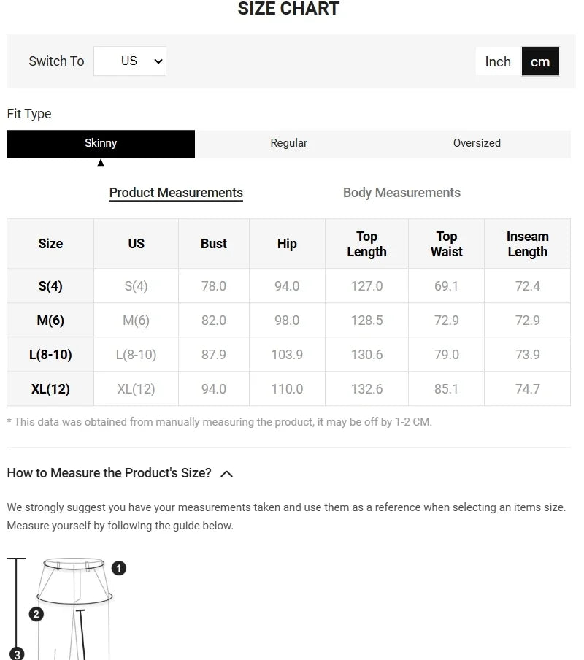Screen dimensions: 584x660
Task: Collapse How to Measure section chevron
Action: click(226, 474)
